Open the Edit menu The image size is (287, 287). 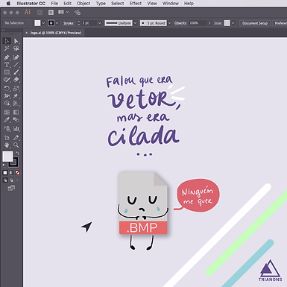[x=67, y=4]
